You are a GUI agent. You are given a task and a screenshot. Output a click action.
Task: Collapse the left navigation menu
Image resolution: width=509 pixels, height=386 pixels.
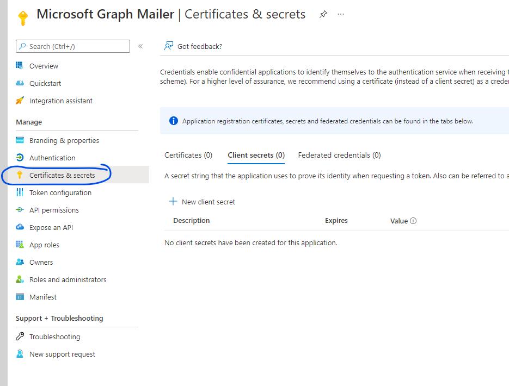[140, 46]
